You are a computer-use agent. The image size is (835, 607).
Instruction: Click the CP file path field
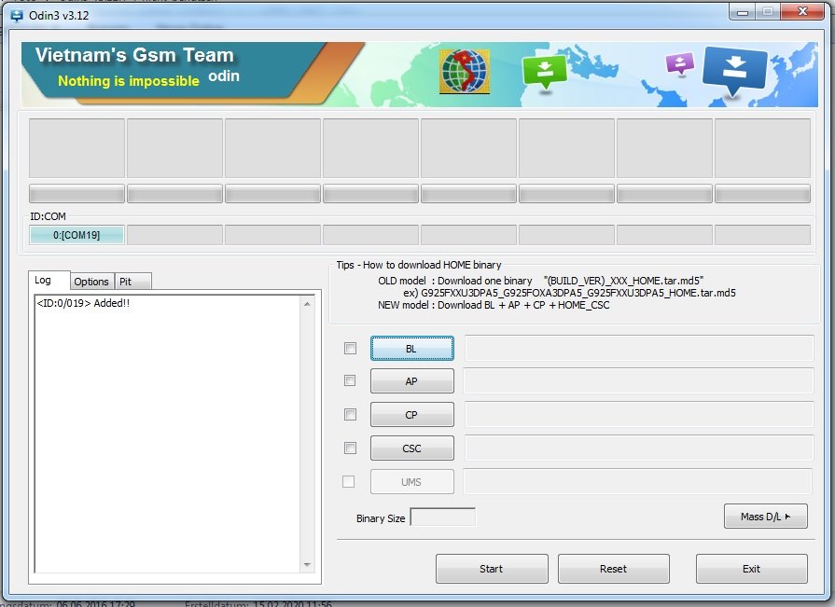pyautogui.click(x=639, y=414)
